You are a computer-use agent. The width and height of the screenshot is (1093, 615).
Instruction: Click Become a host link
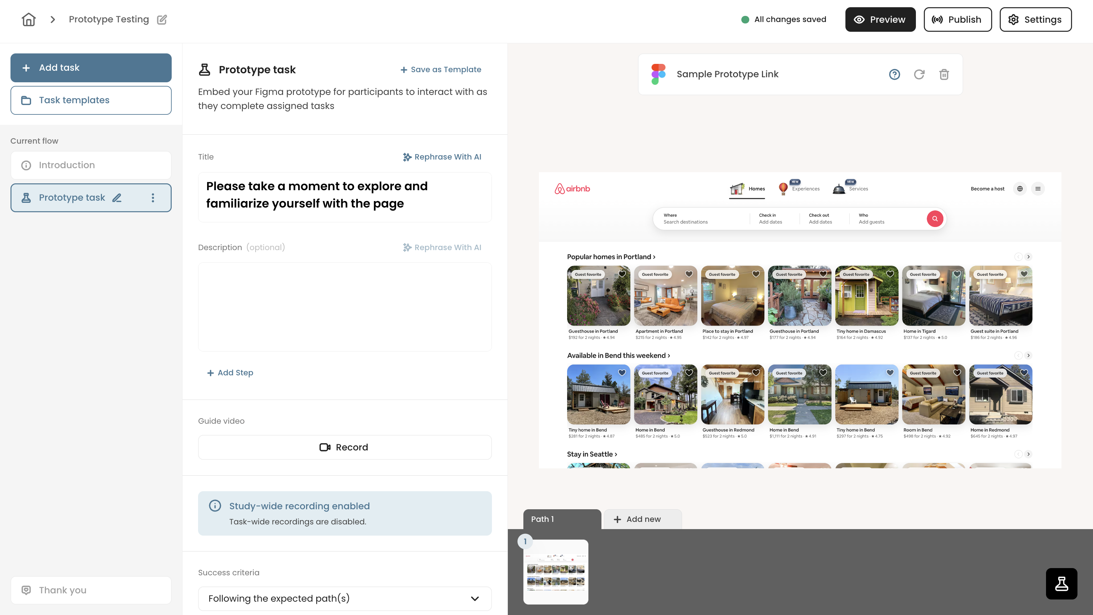(x=987, y=189)
